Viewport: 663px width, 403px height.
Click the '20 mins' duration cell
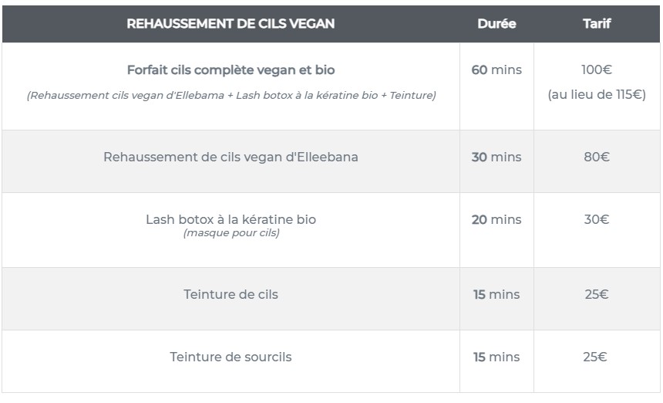[496, 220]
